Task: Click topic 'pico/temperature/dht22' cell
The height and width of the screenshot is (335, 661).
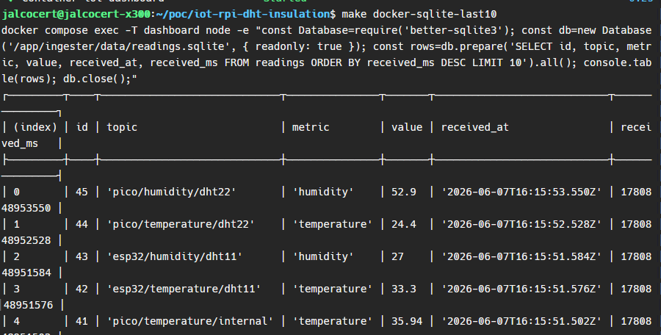Action: tap(181, 224)
